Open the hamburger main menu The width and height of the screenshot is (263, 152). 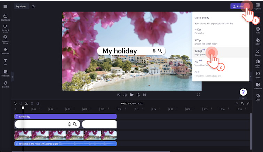5,6
